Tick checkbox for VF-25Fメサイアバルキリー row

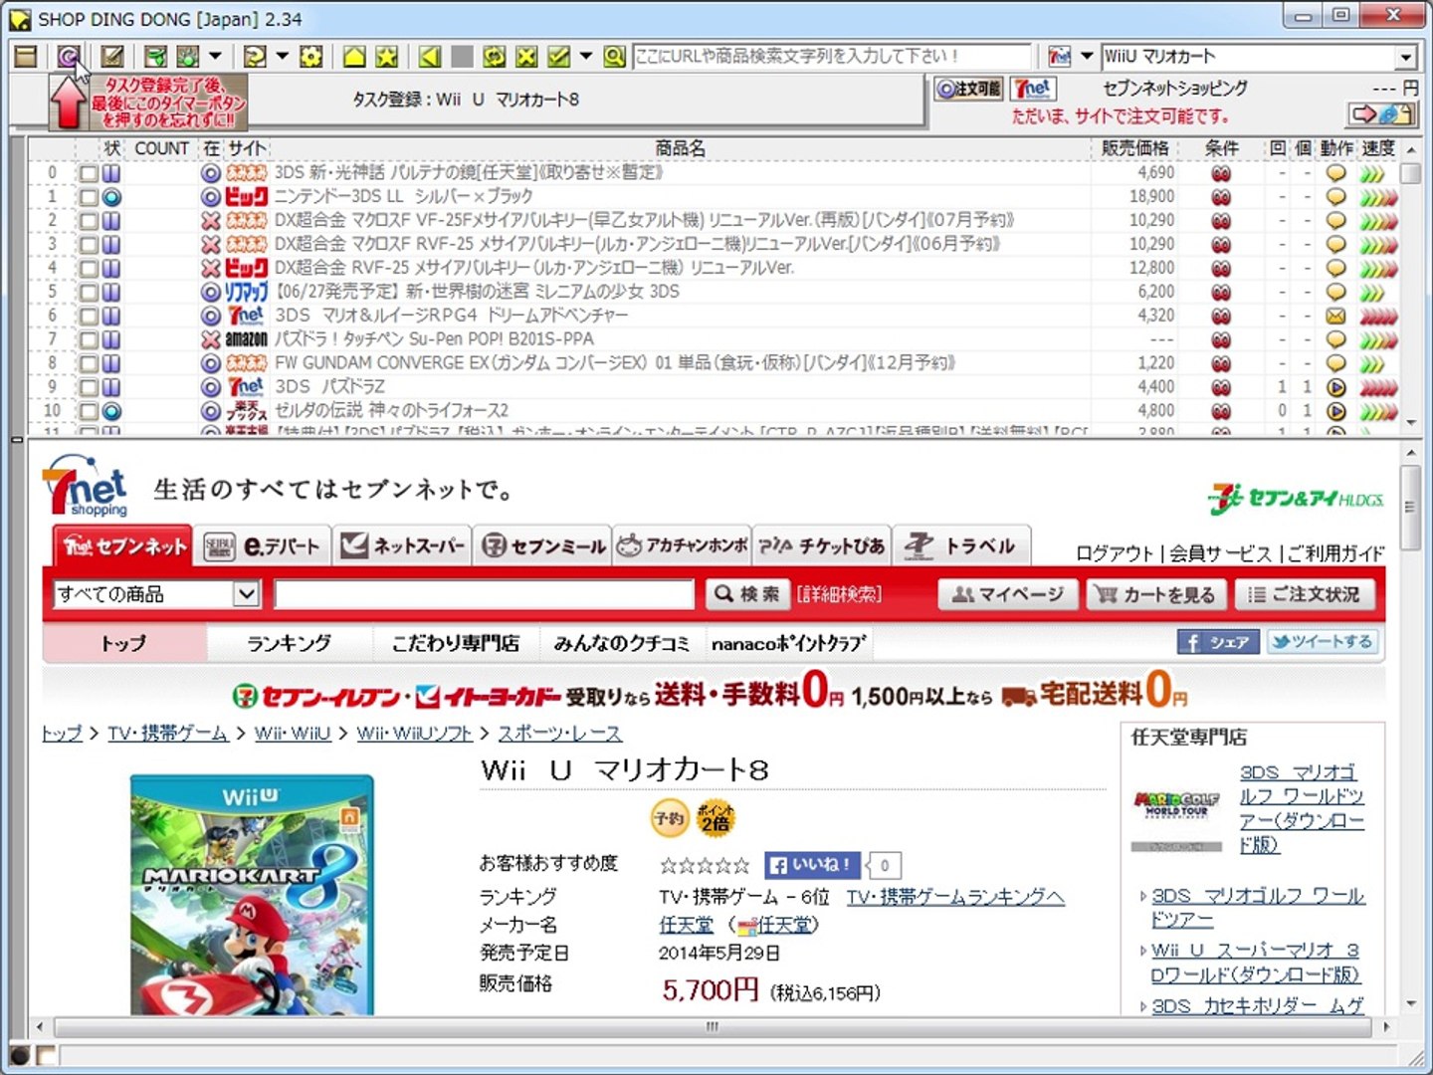[x=89, y=221]
